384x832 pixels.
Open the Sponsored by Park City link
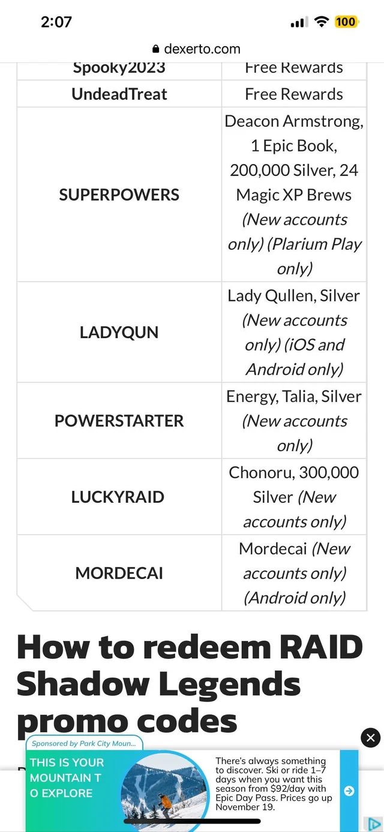coord(83,743)
